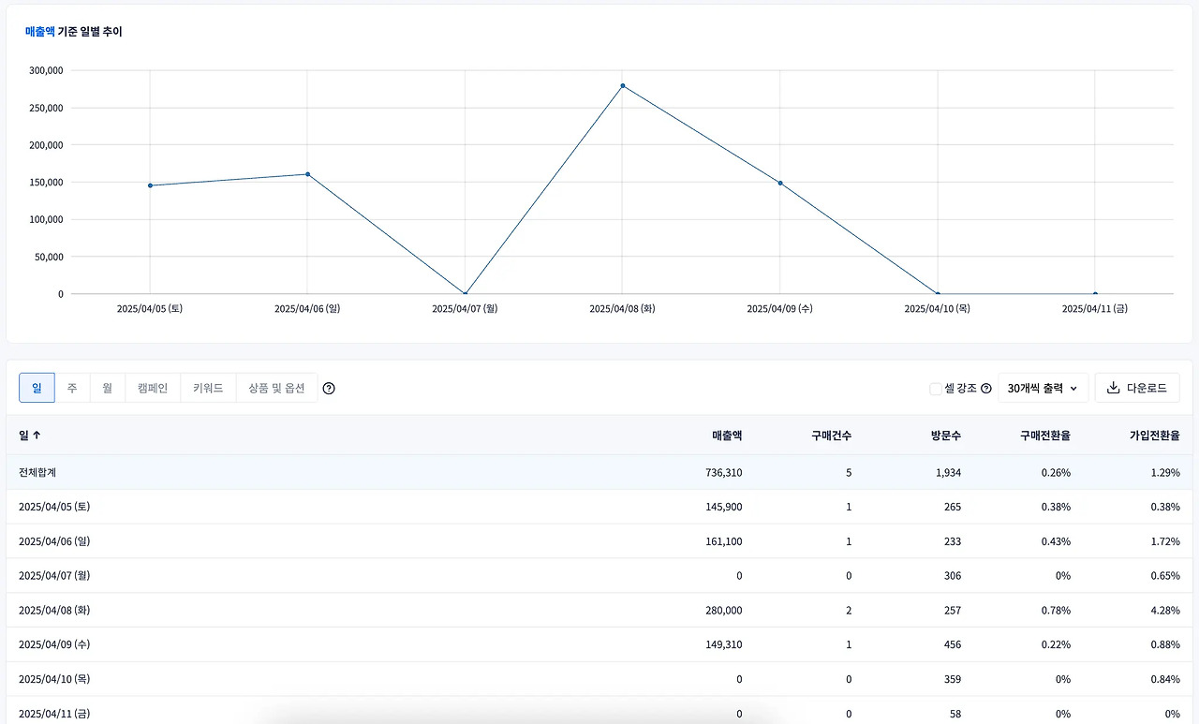Click the 359 visits cell

pos(953,679)
